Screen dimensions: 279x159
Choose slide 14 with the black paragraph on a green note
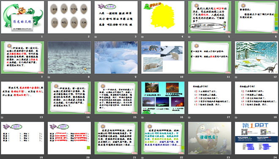(x=69, y=98)
